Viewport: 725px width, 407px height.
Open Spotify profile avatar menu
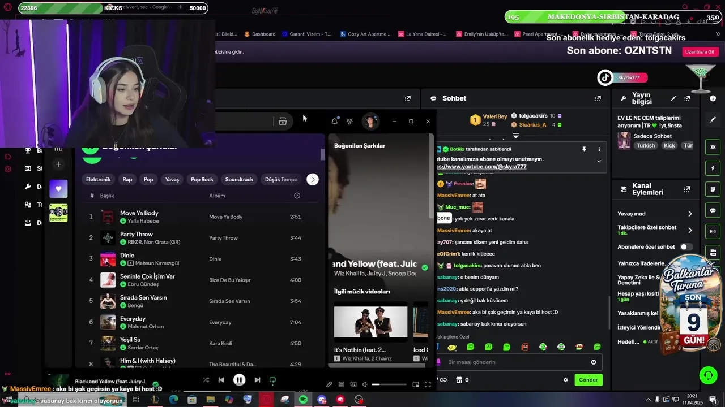pyautogui.click(x=370, y=121)
